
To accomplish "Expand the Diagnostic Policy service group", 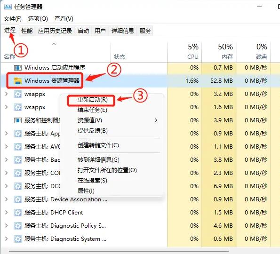I will pyautogui.click(x=7, y=226).
